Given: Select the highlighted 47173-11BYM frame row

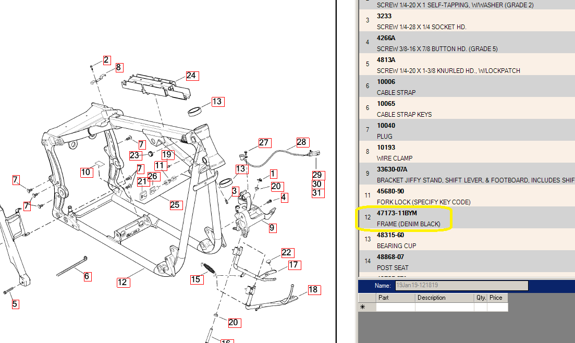Looking at the screenshot, I should click(x=408, y=218).
